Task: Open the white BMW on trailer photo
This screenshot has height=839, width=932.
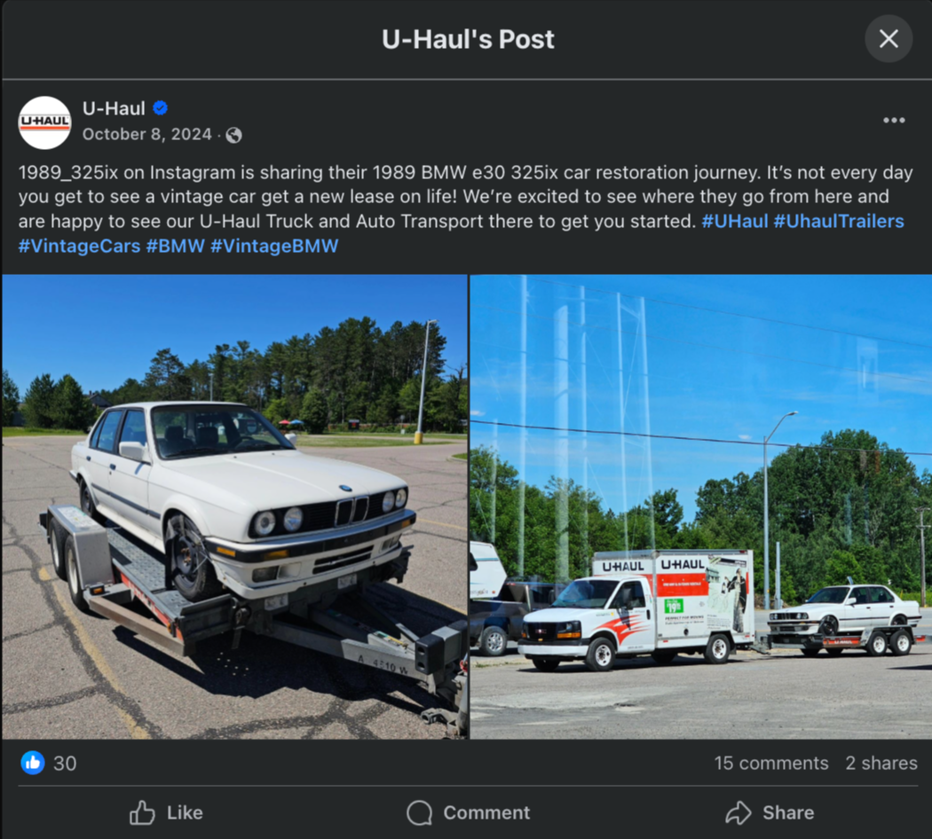Action: pyautogui.click(x=235, y=506)
